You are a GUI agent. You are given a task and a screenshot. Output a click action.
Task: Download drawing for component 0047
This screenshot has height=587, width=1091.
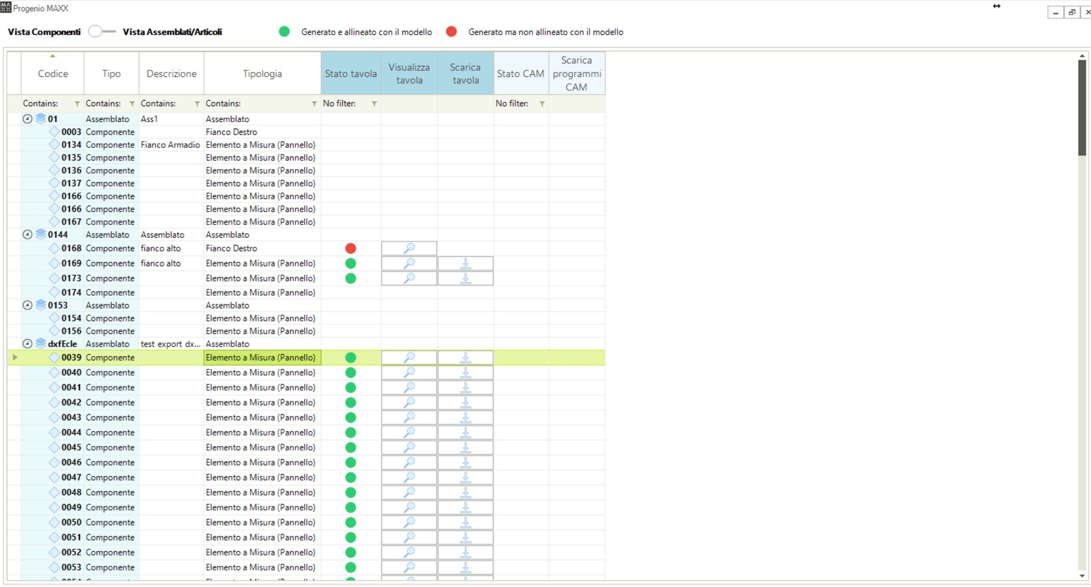(x=466, y=477)
